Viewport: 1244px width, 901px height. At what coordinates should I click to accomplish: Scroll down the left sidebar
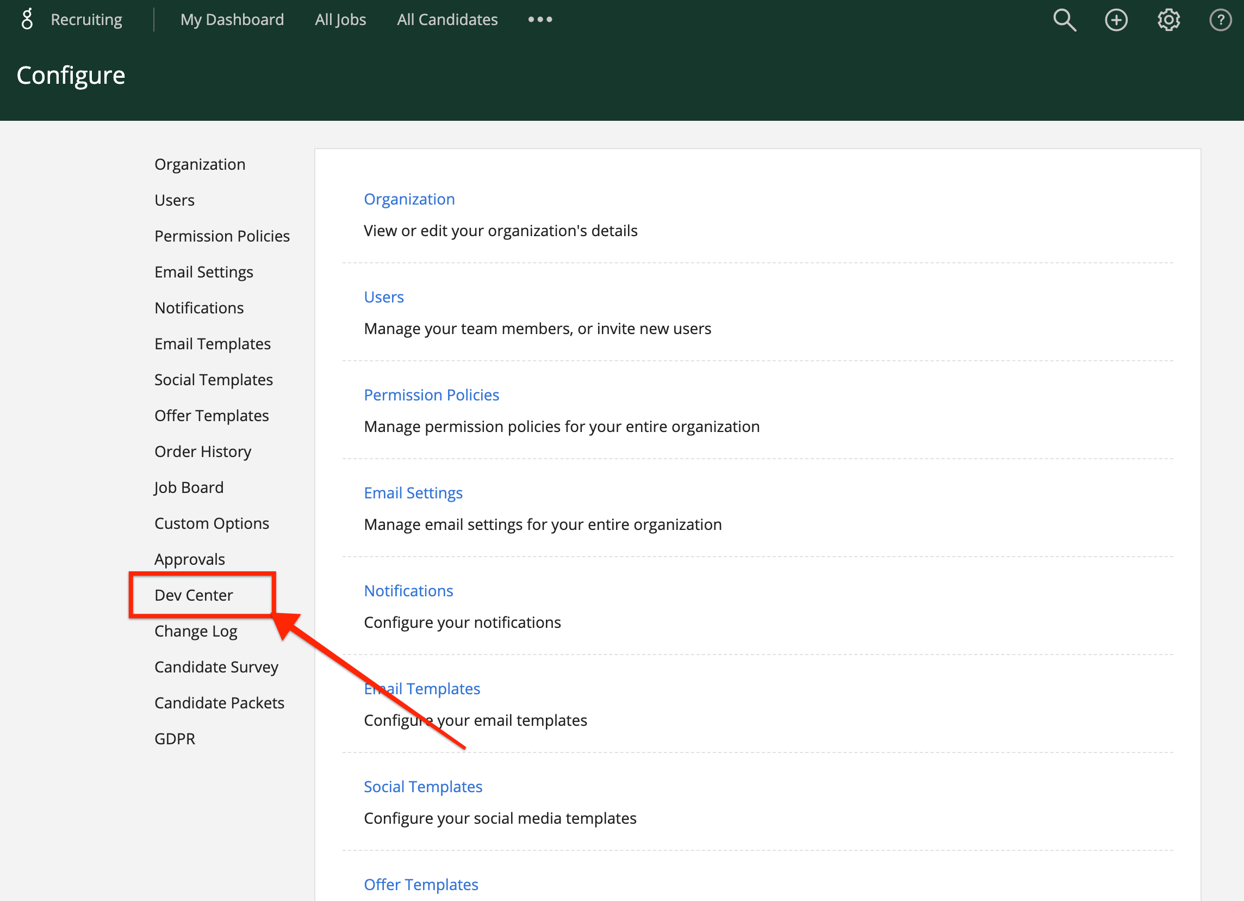pos(194,595)
